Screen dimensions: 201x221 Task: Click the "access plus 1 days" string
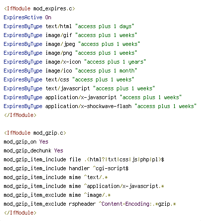[x=104, y=26]
